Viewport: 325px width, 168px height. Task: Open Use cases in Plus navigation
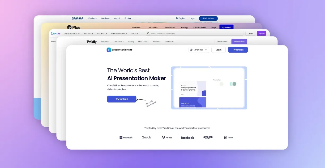coord(153,27)
